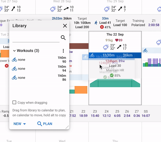Collapse the Workouts (3) folder chevron
161x142 pixels.
point(14,51)
